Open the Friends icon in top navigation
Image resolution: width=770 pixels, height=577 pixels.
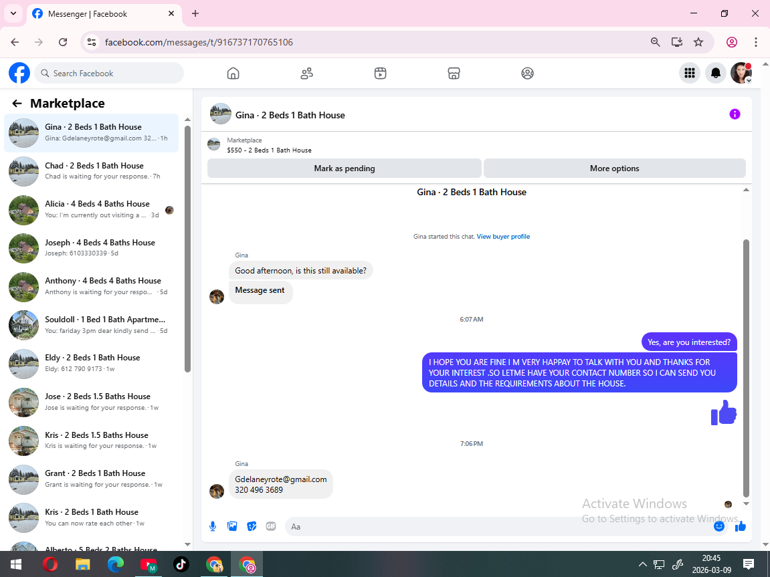click(x=307, y=73)
